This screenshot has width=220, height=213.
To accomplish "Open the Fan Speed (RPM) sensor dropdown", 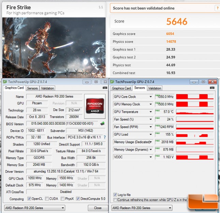I will pyautogui.click(x=150, y=127).
